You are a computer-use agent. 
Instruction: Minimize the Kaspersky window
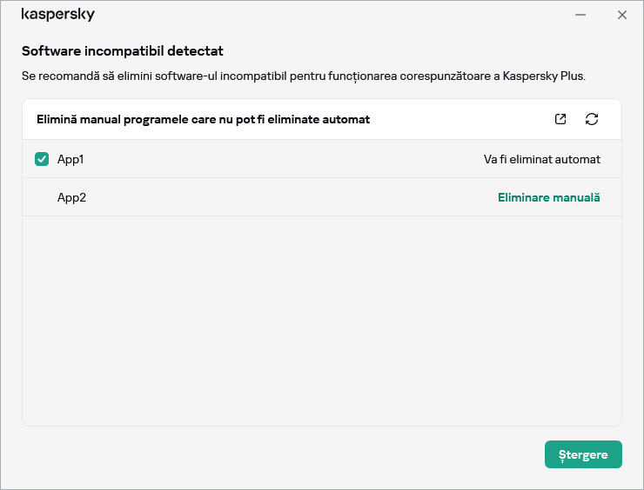click(x=580, y=15)
